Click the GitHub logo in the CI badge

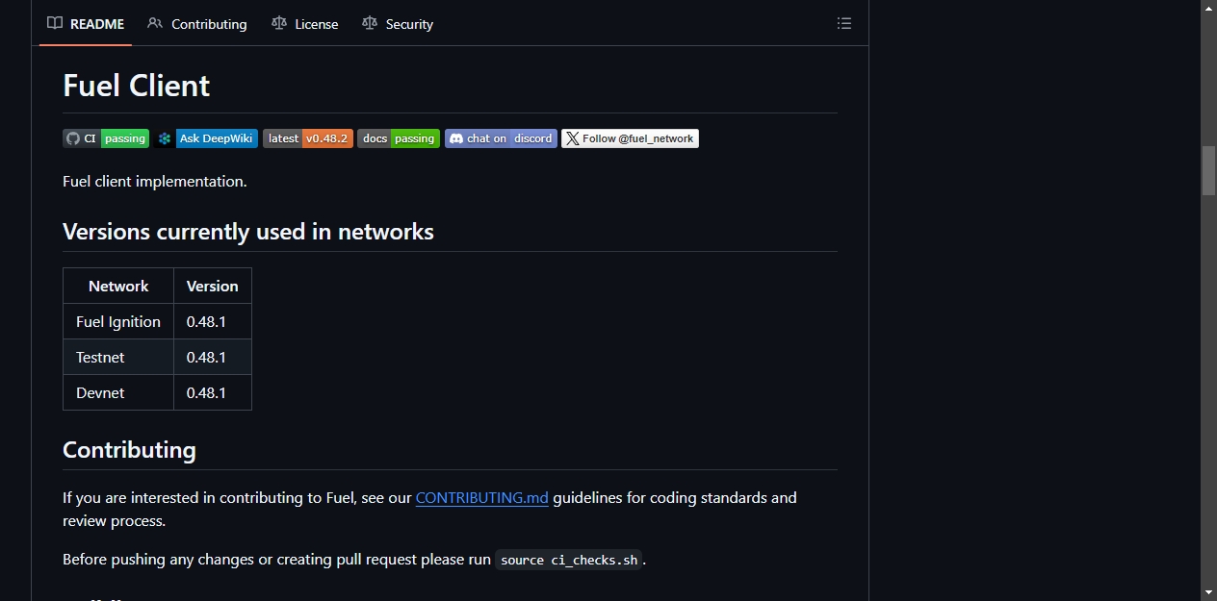[x=73, y=138]
